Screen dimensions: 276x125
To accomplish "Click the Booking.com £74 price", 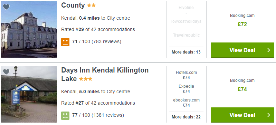I will [242, 89].
